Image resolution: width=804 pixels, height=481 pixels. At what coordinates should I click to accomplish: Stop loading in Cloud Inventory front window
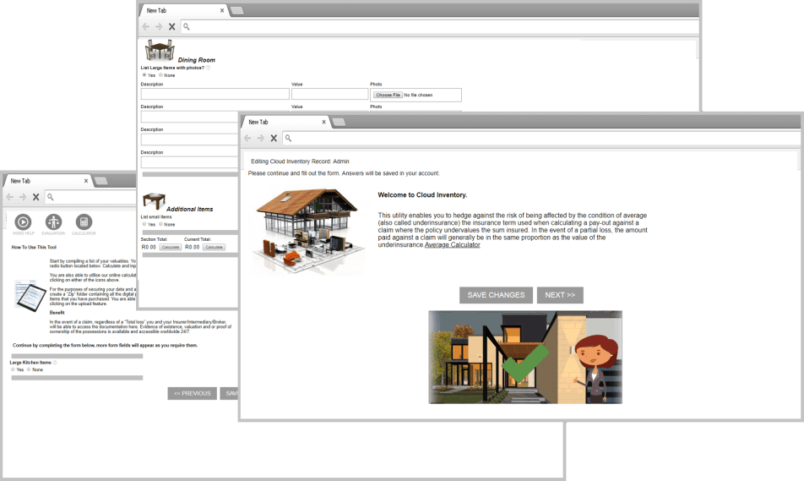point(274,138)
